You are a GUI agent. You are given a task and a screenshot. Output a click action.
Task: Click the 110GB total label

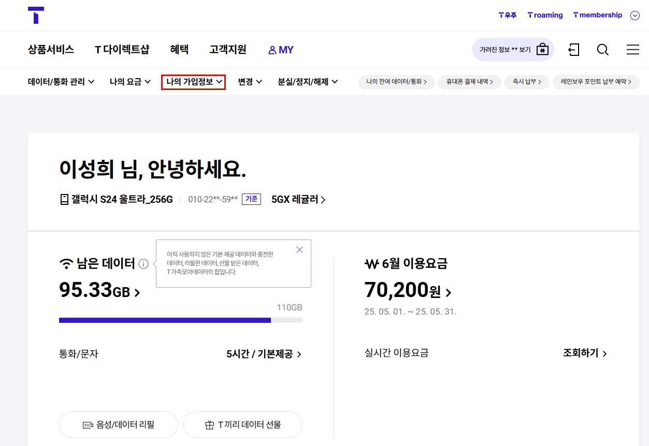click(x=290, y=307)
